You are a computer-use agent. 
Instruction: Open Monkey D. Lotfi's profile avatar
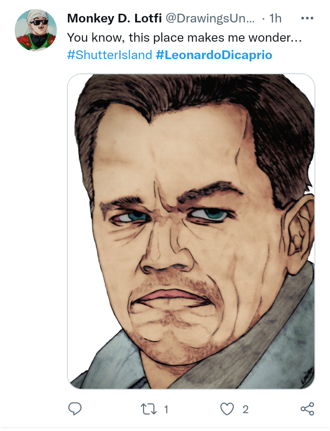coord(36,30)
